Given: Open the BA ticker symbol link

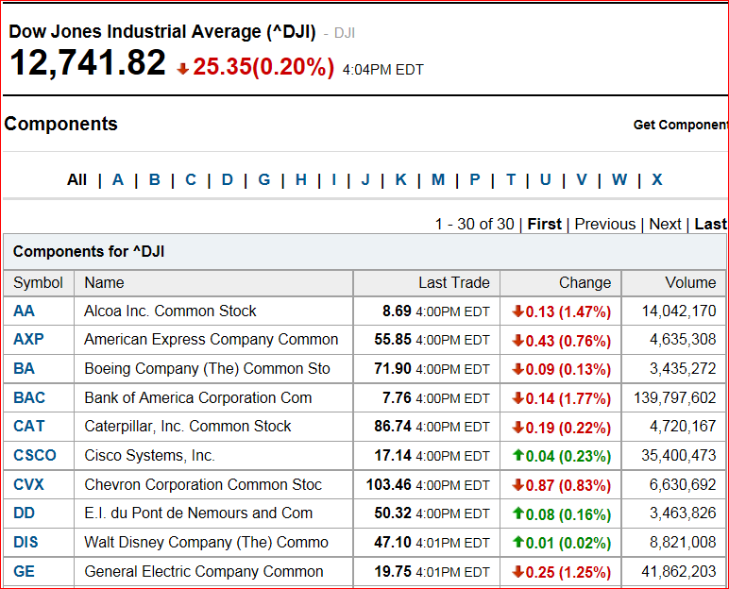Looking at the screenshot, I should point(24,368).
